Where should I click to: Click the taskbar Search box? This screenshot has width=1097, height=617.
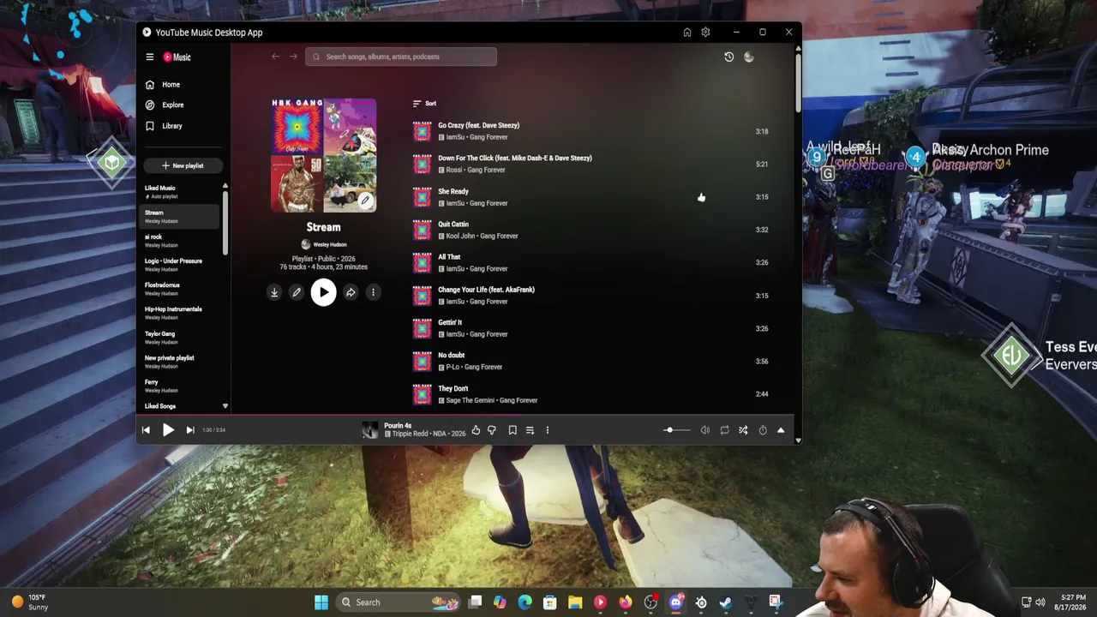(399, 602)
